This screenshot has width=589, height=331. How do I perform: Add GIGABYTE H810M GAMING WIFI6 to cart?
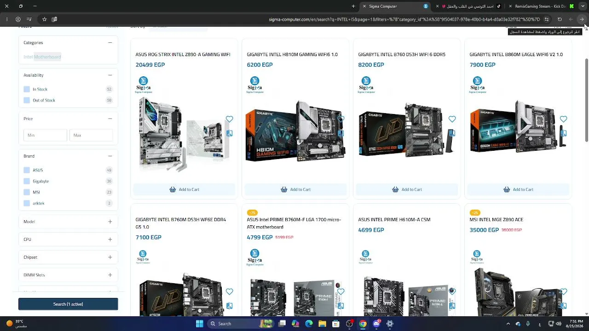(x=295, y=189)
